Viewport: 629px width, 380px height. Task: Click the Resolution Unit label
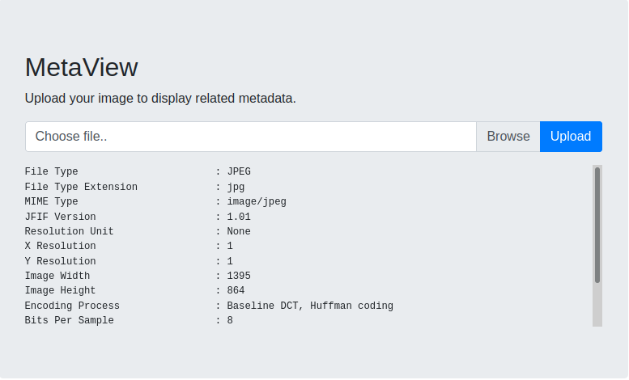pos(69,231)
